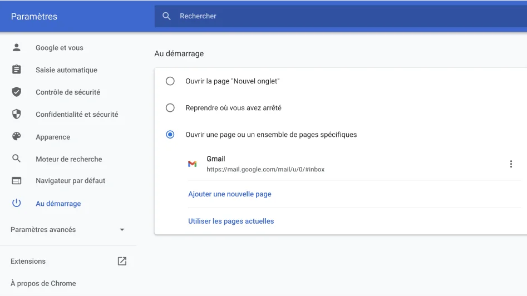Click the palette icon for Apparence
The image size is (527, 296).
pyautogui.click(x=17, y=137)
